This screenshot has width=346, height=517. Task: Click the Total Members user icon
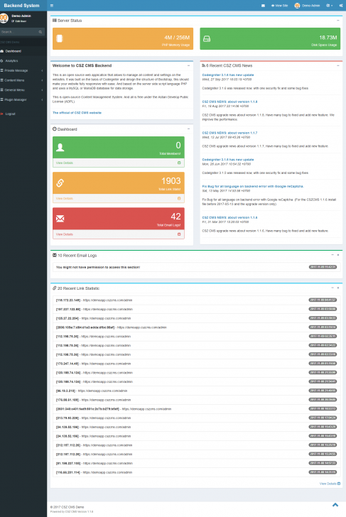60,148
